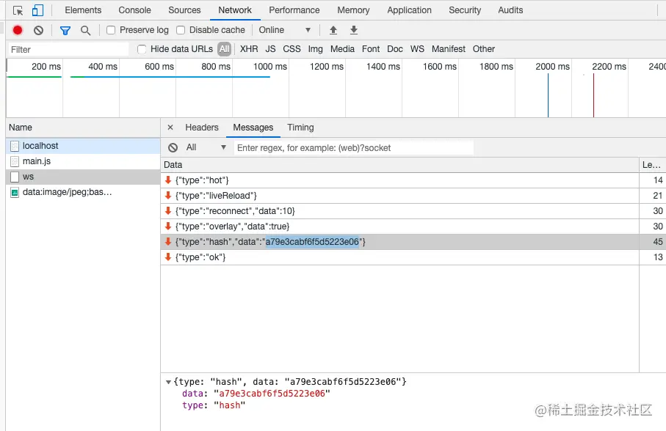
Task: Open the Headers tab
Action: click(x=202, y=128)
